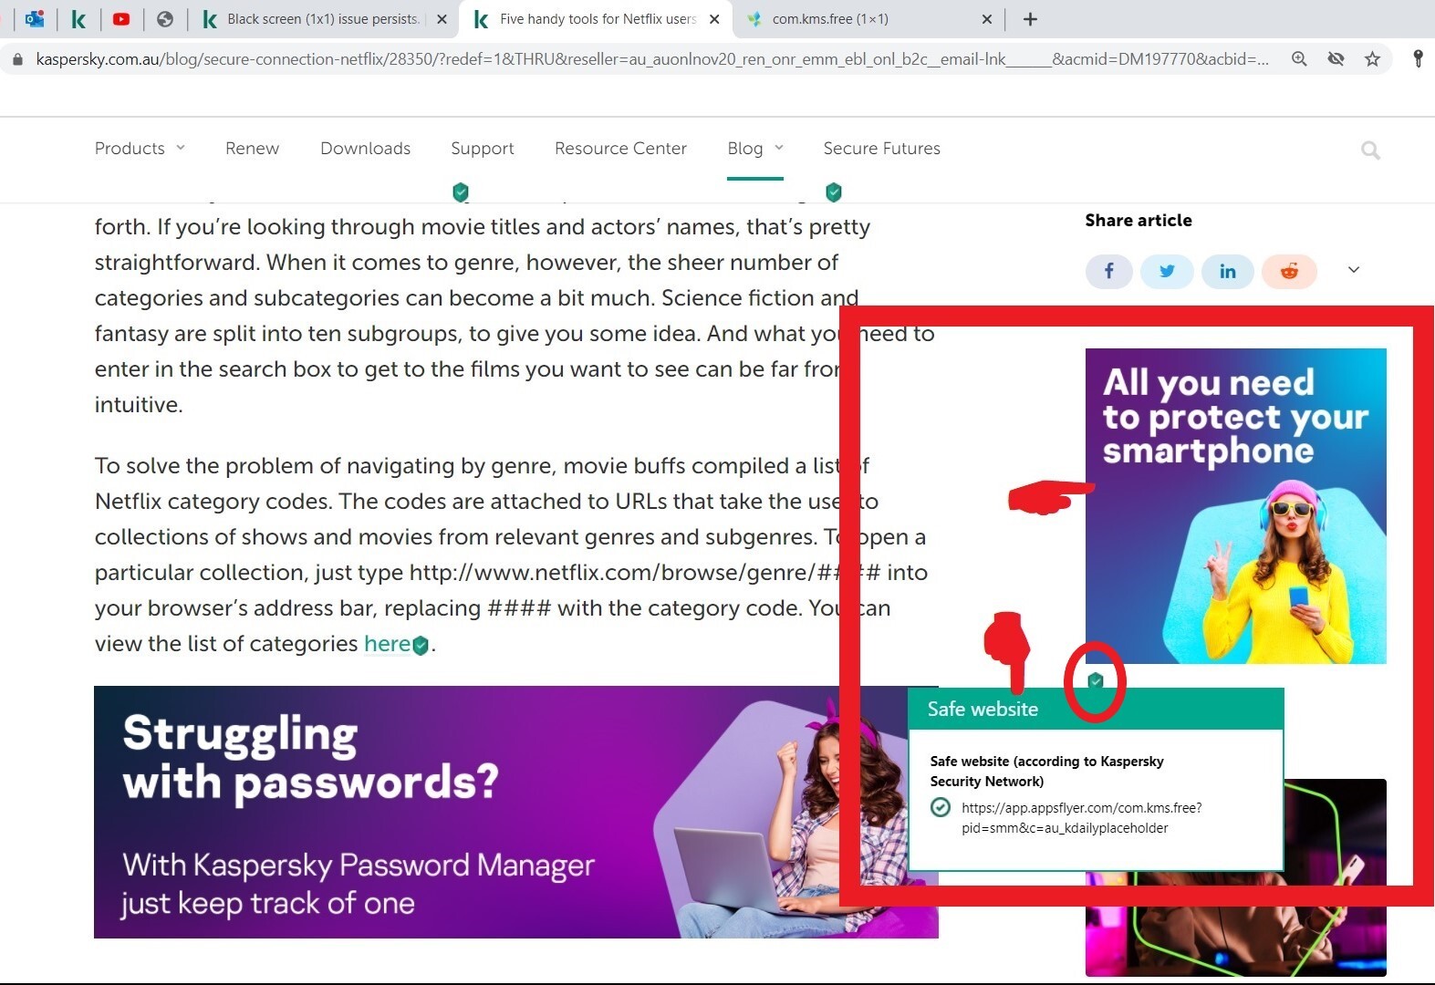Screen dimensions: 1435x985
Task: Open a new browser tab
Action: 1030,19
